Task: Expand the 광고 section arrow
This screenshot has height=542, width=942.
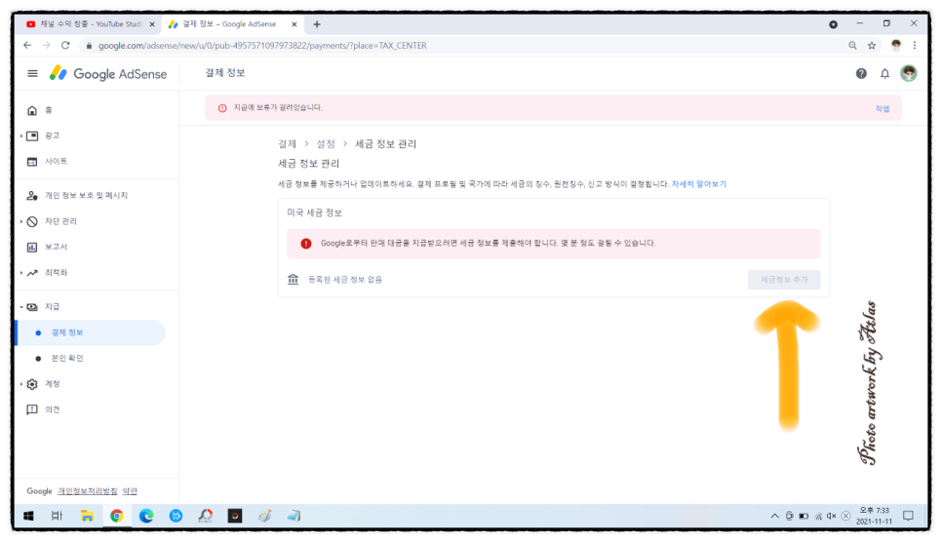Action: (x=21, y=135)
